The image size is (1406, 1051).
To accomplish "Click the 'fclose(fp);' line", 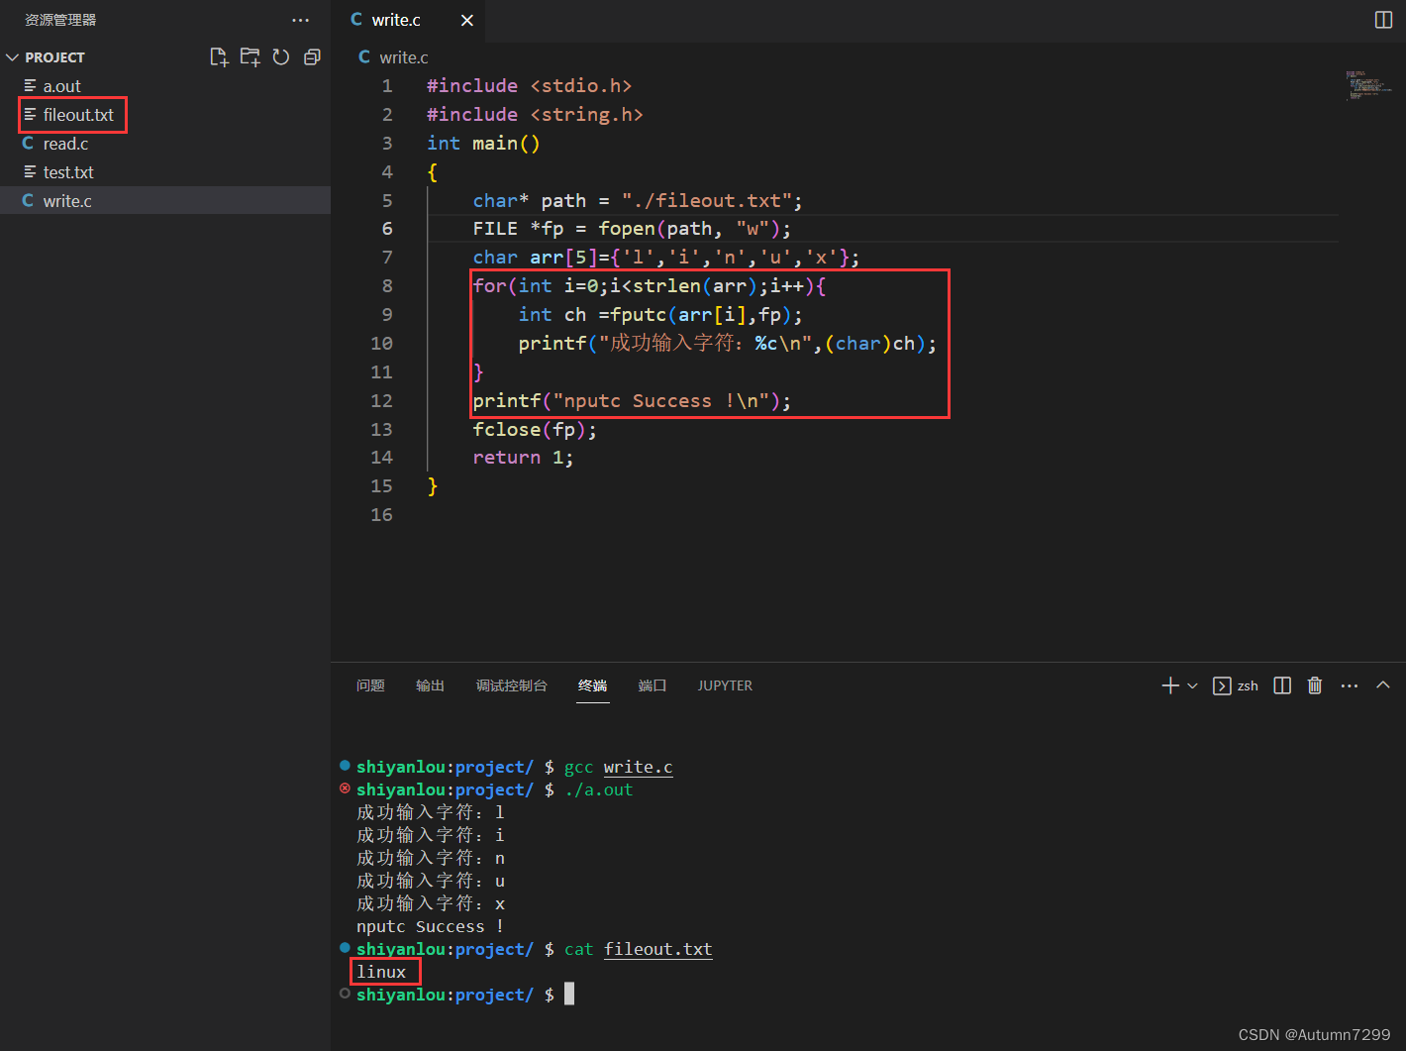I will 535,430.
